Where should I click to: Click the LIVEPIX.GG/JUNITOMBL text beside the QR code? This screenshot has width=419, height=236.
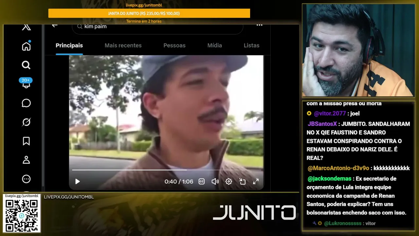pyautogui.click(x=69, y=197)
